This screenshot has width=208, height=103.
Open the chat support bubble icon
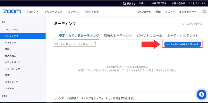coord(202,95)
